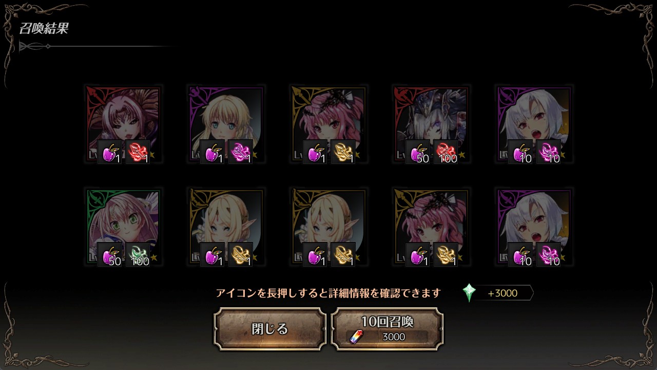This screenshot has width=657, height=370.
Task: Select red-framed pink-haired character in top row
Action: 124,124
